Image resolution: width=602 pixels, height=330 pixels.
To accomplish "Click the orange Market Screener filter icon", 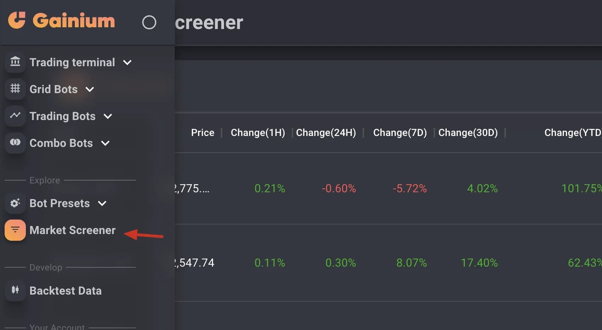I will point(15,230).
